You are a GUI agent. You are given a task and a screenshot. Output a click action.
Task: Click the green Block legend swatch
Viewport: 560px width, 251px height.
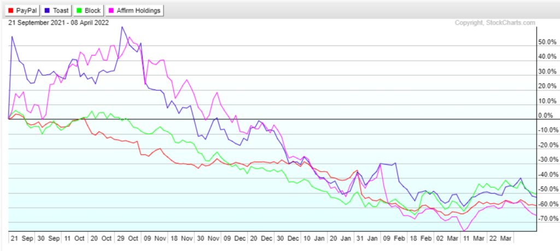tap(80, 10)
